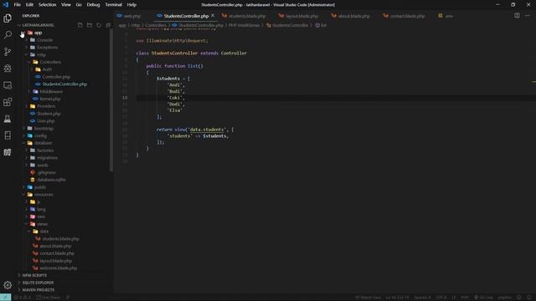Open welcome.blade.php in the file tree
The image size is (536, 301).
click(x=58, y=268)
